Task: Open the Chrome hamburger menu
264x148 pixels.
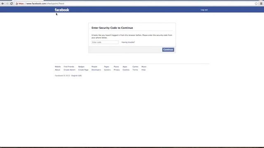Action: point(261,4)
